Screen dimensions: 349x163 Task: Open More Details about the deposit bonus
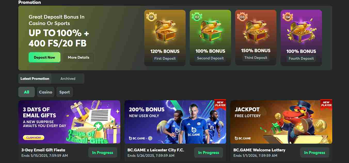pos(78,57)
